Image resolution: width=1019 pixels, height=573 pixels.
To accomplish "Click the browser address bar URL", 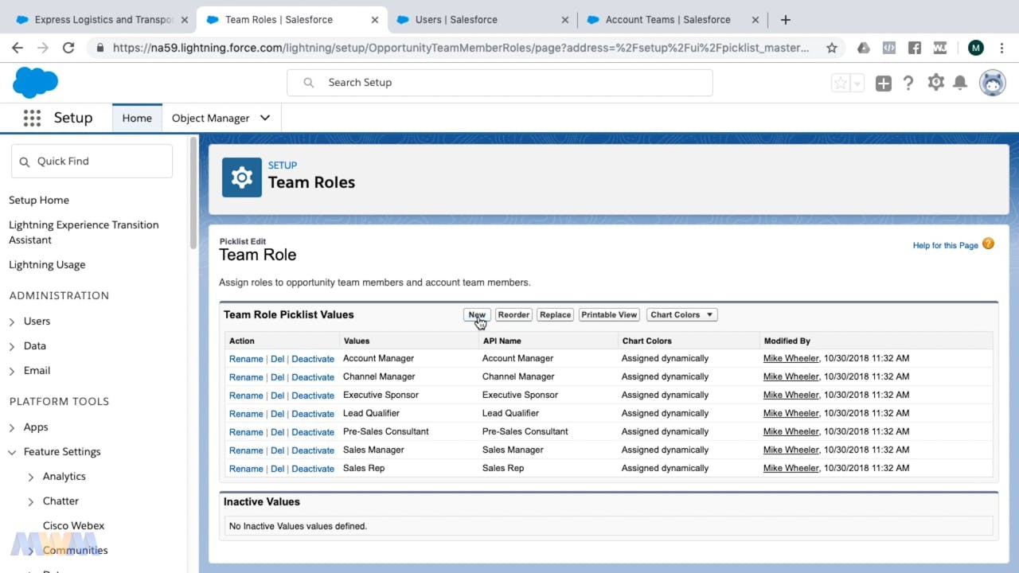I will tap(461, 48).
